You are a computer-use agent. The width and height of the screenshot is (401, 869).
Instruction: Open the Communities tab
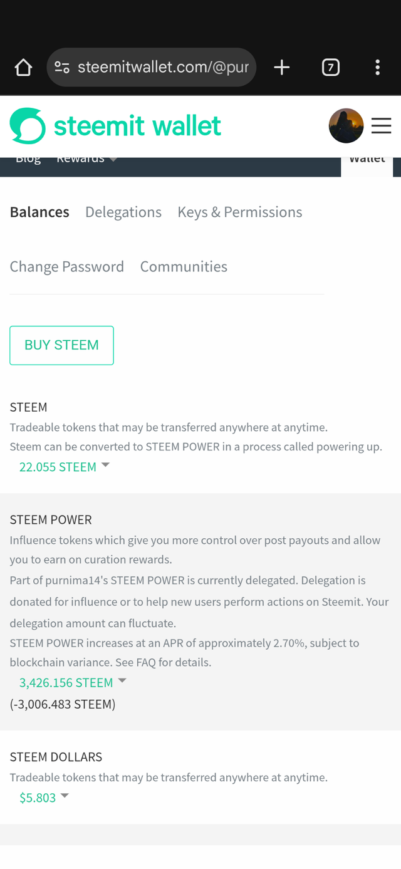tap(184, 267)
